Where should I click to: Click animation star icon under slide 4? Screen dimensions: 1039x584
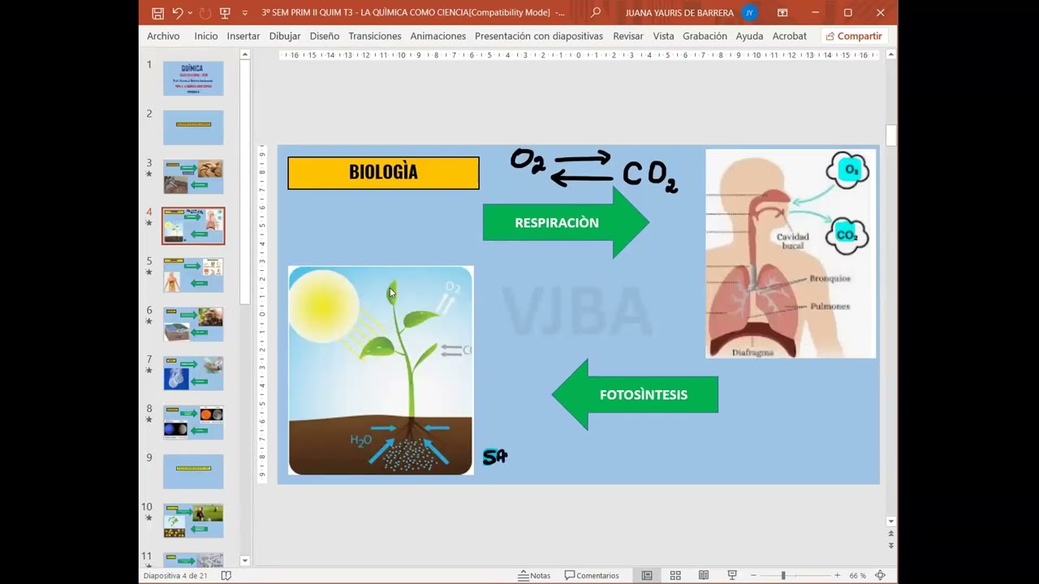tap(149, 223)
